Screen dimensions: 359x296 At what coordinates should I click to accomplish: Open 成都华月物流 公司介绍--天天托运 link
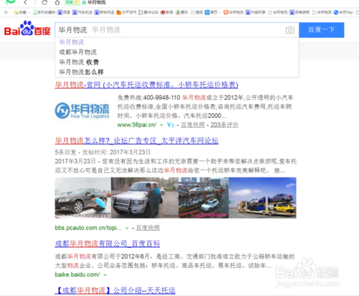[x=115, y=291]
